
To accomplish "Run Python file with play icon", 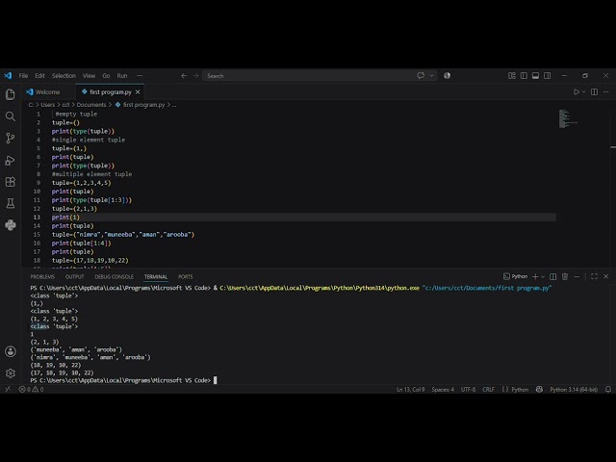I will click(576, 92).
